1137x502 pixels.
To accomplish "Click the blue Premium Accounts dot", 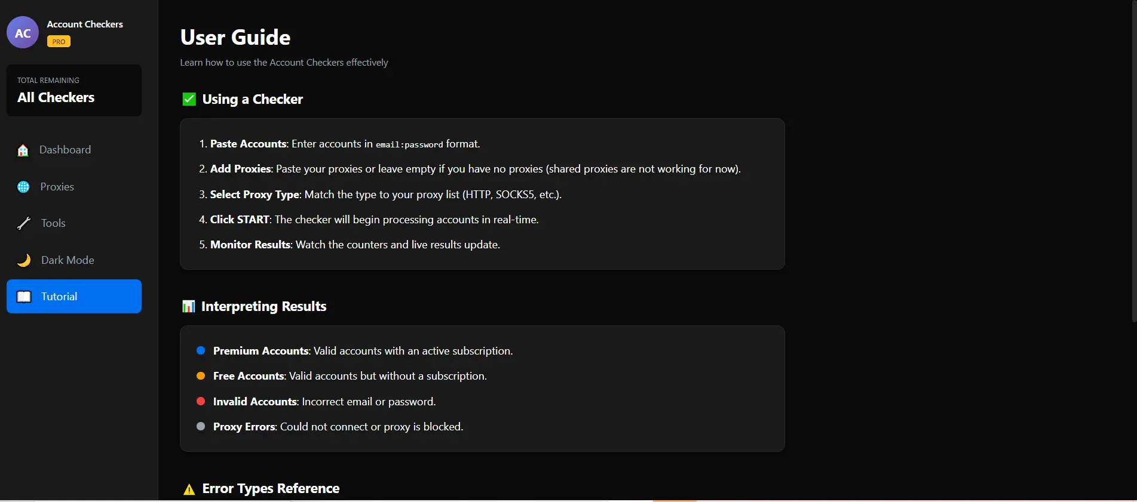I will [x=201, y=350].
